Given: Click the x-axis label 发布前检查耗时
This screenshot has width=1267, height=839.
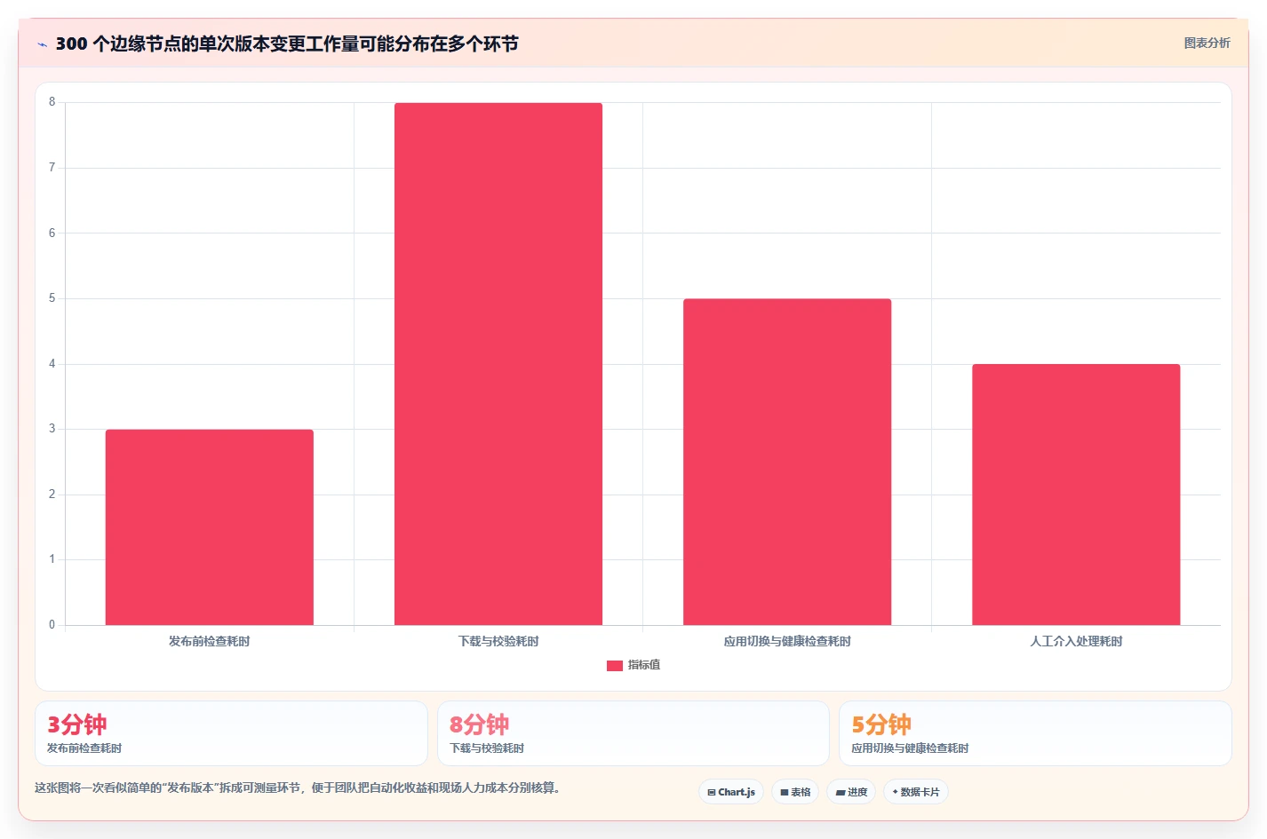Looking at the screenshot, I should [210, 641].
